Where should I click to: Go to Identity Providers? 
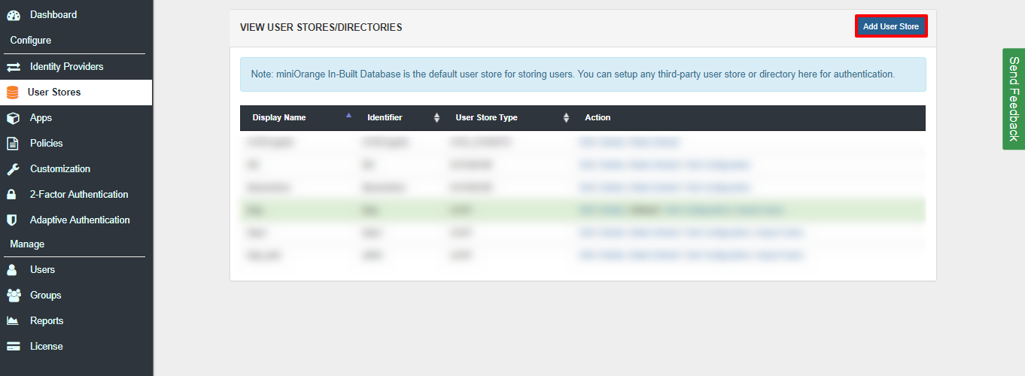coord(67,66)
